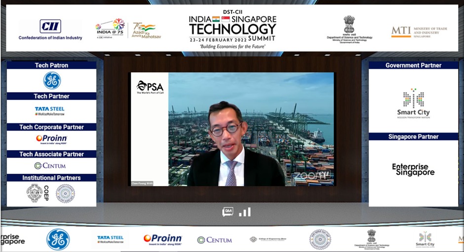Click the government emblem logo in bottom ticker
The width and height of the screenshot is (464, 252).
pos(372,239)
